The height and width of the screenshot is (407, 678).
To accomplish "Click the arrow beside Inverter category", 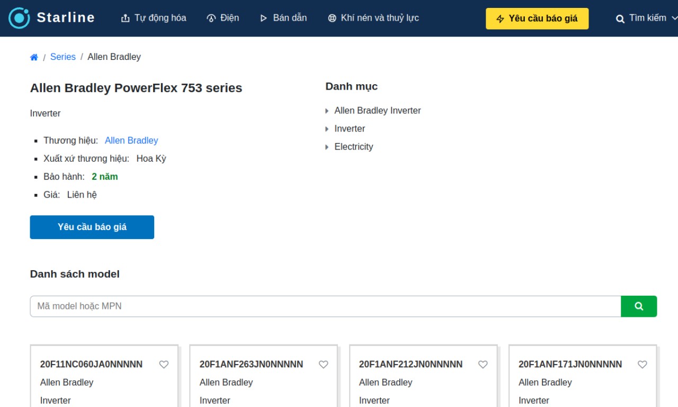I will (327, 129).
